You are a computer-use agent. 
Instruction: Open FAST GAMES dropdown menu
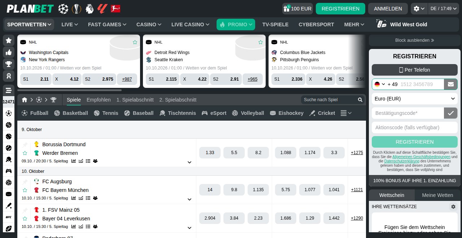click(x=107, y=24)
